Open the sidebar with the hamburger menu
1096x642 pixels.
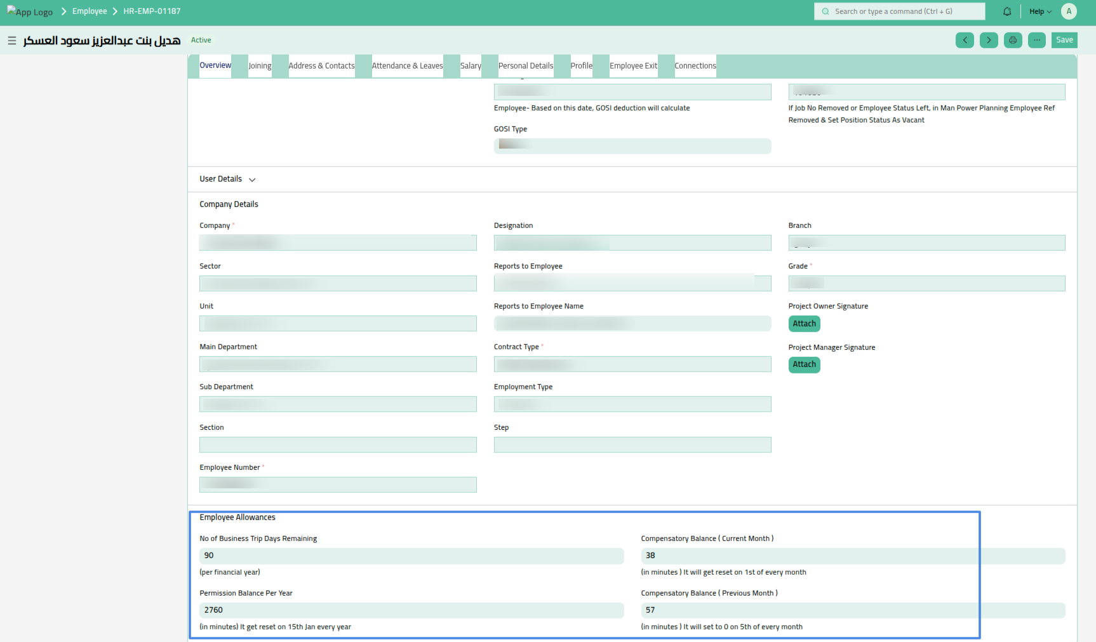point(11,40)
